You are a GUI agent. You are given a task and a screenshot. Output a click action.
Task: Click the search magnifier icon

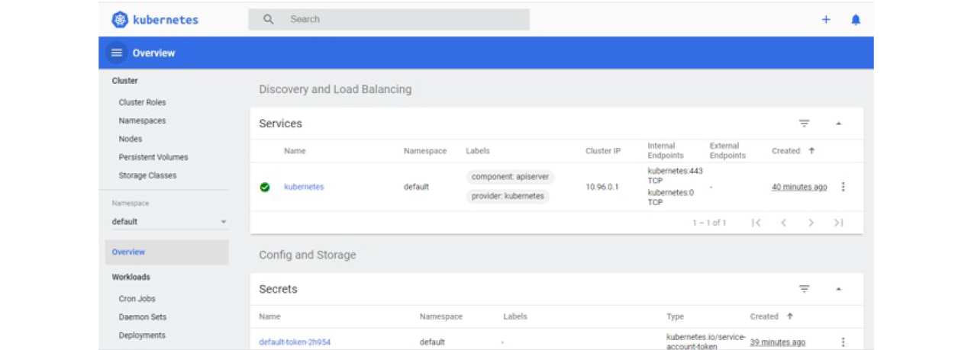tap(269, 19)
